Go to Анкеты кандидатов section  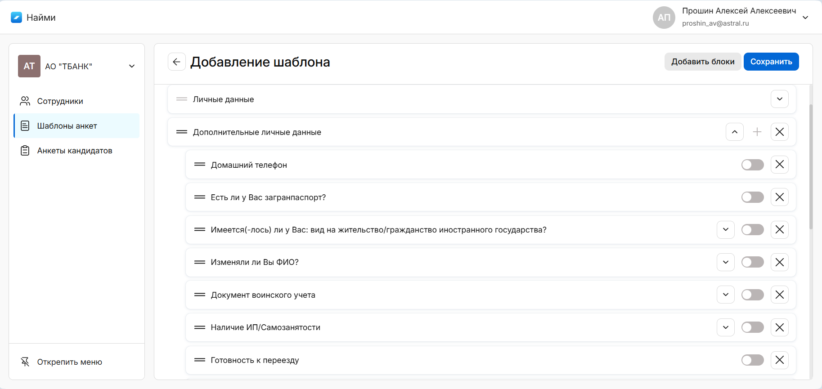coord(75,151)
